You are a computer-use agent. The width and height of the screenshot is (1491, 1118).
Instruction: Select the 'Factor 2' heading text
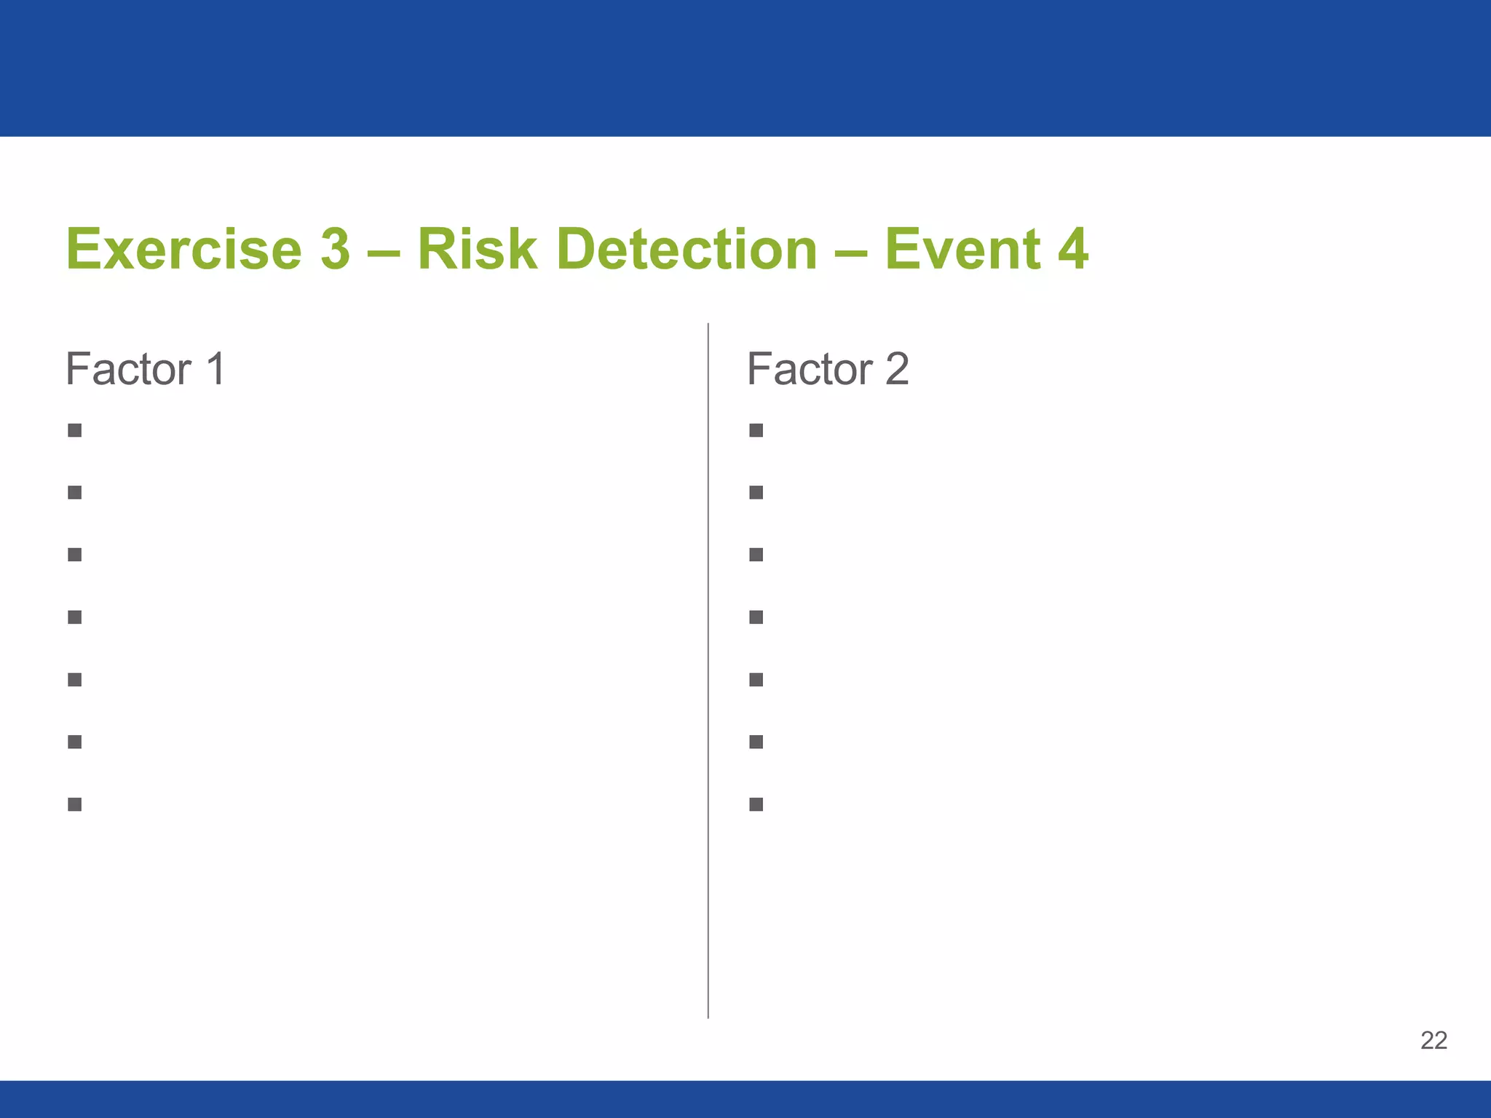click(828, 369)
